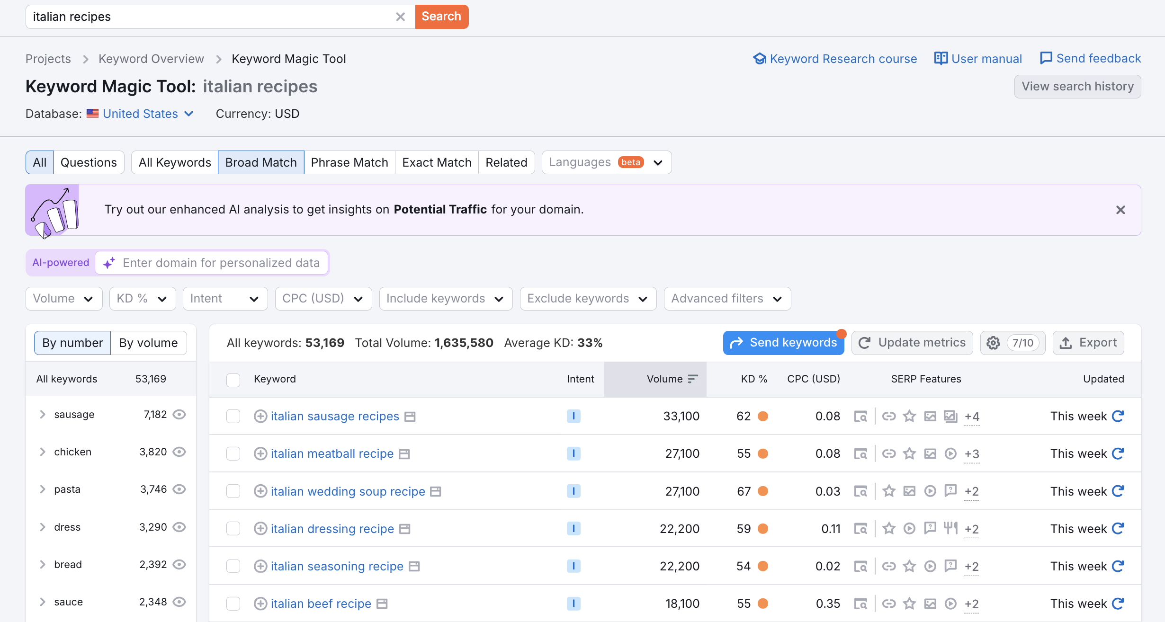
Task: Refresh metrics icon for italian meatball recipe row
Action: click(x=1118, y=453)
